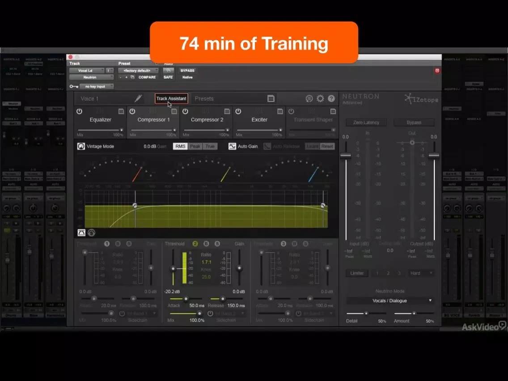This screenshot has width=508, height=381.
Task: Click the SAFE automation button
Action: click(168, 77)
